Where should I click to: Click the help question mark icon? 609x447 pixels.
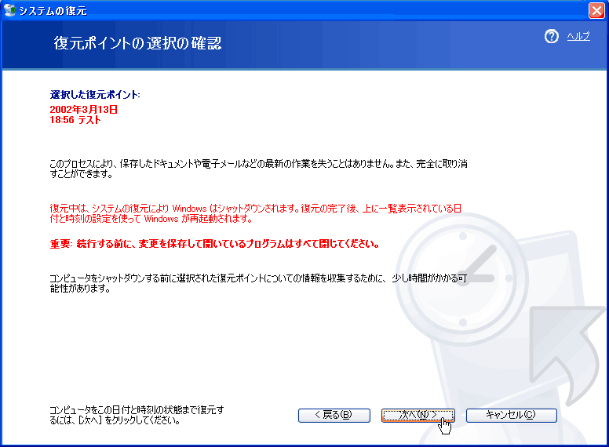pos(551,37)
